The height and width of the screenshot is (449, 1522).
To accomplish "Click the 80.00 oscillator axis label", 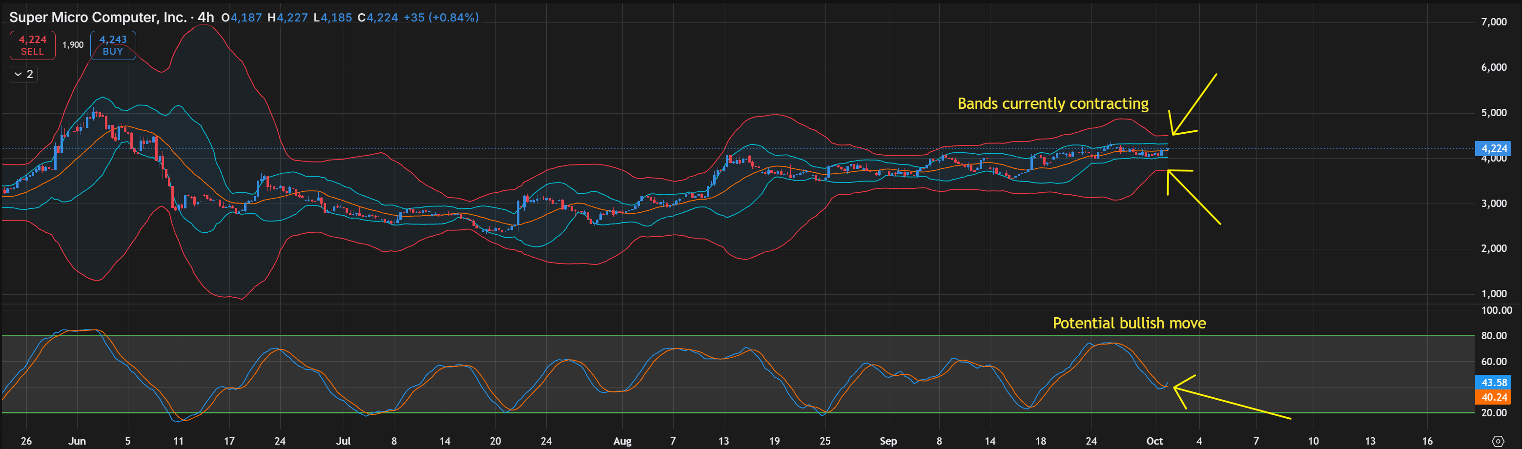I will (1494, 336).
